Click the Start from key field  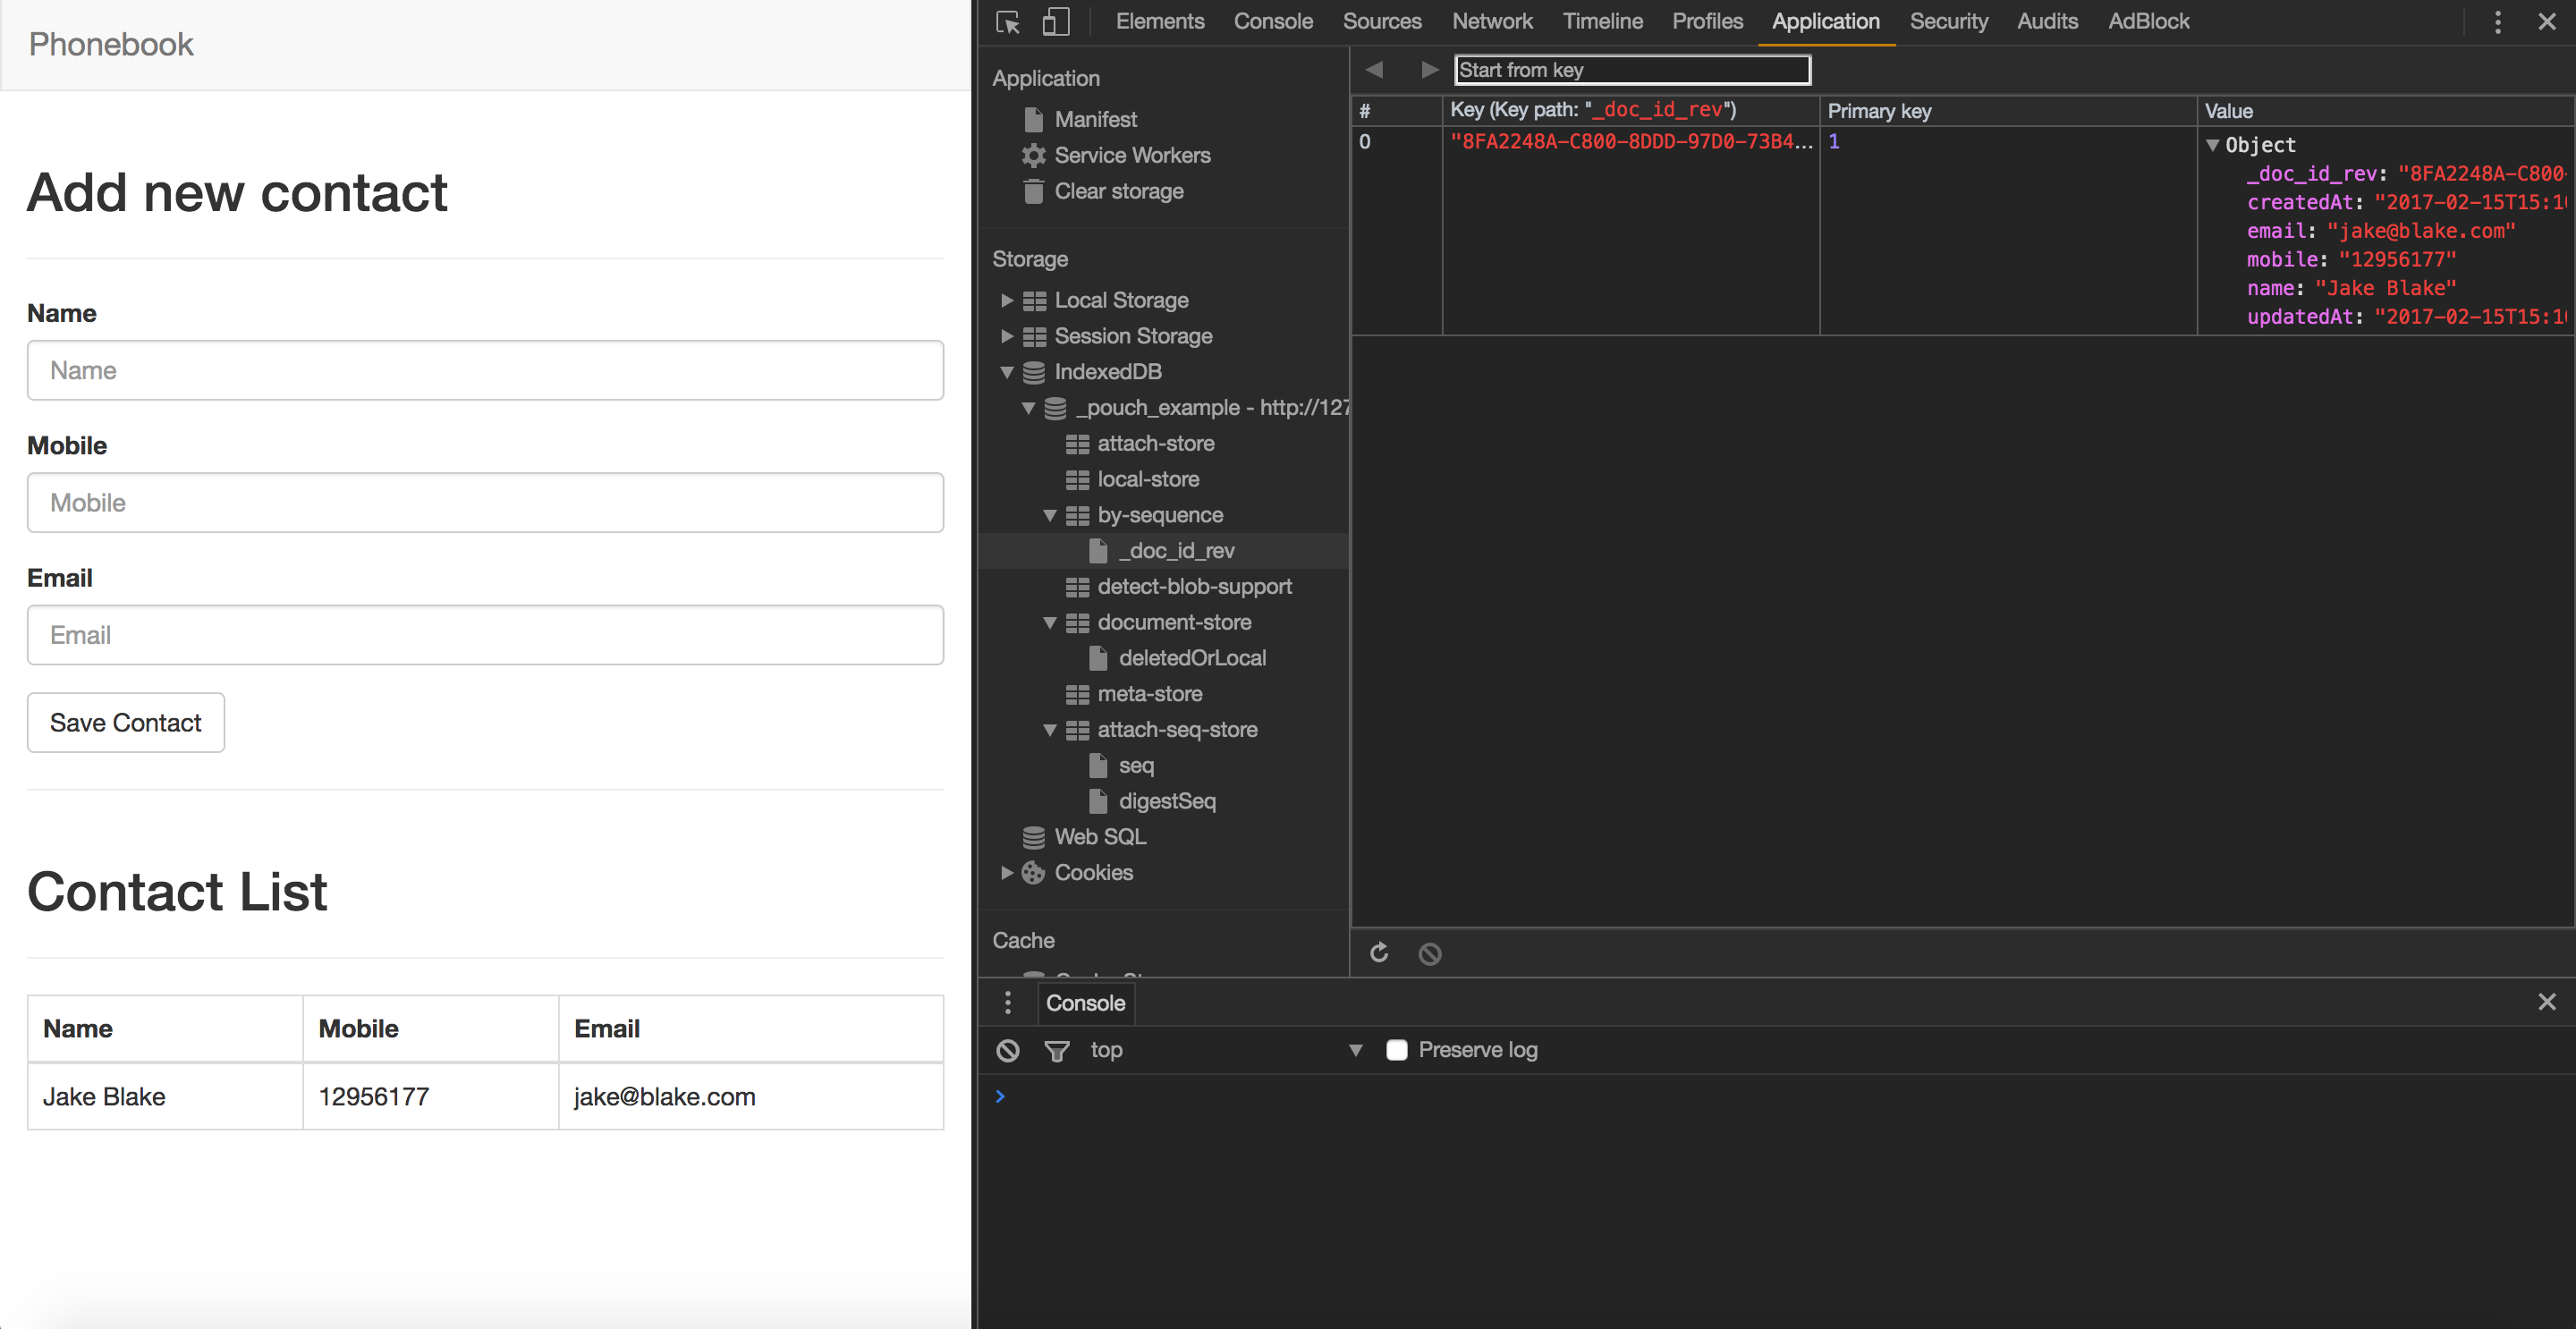tap(1631, 69)
